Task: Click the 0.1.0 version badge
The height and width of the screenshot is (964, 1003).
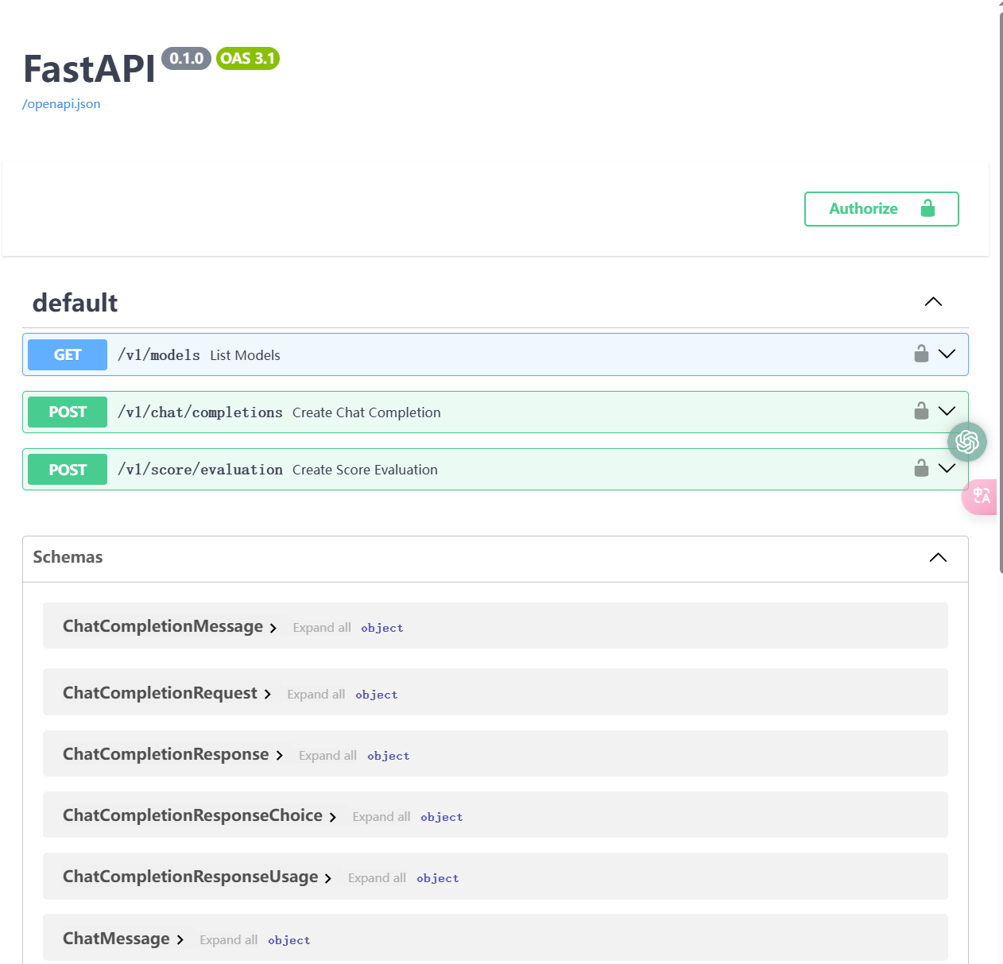Action: tap(186, 58)
